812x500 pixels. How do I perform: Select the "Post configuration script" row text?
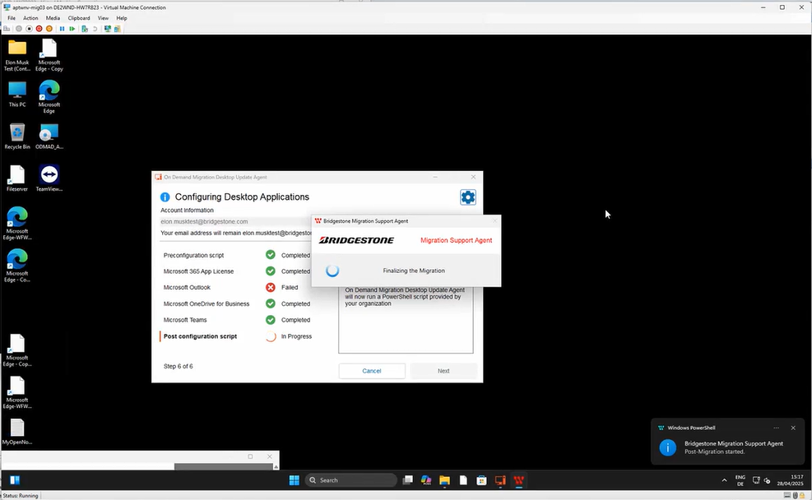pos(201,336)
